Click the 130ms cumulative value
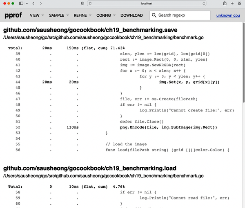Viewport: 245px width, 208px height. click(x=73, y=127)
